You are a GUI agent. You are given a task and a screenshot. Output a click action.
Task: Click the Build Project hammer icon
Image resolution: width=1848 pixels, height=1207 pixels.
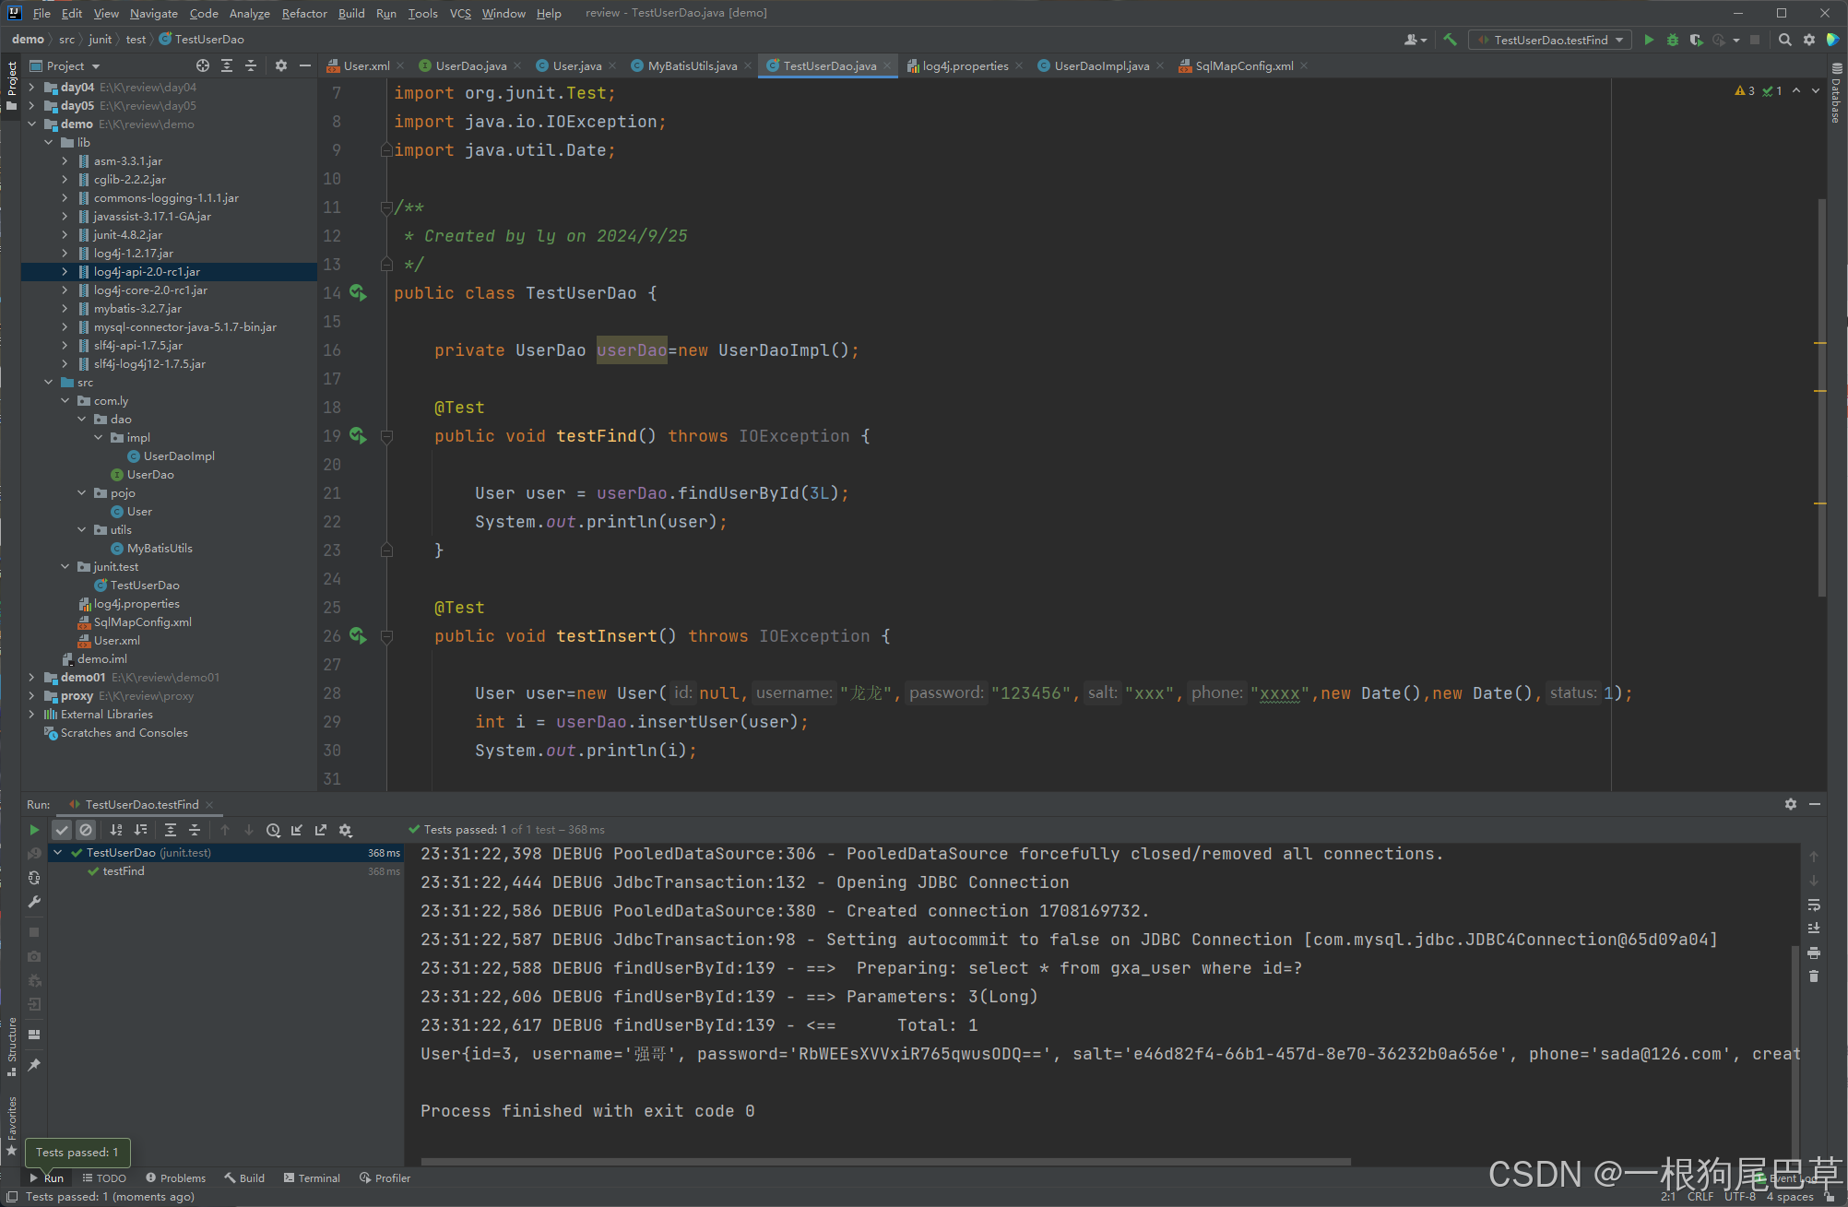coord(1450,40)
